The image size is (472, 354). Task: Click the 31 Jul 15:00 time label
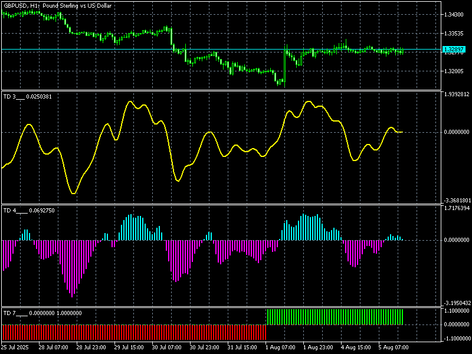(242, 347)
